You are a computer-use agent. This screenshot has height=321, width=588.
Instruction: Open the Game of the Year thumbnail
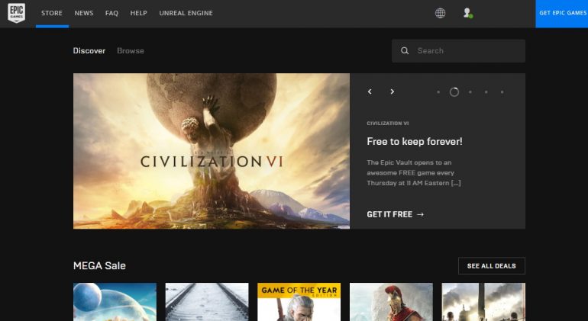299,302
